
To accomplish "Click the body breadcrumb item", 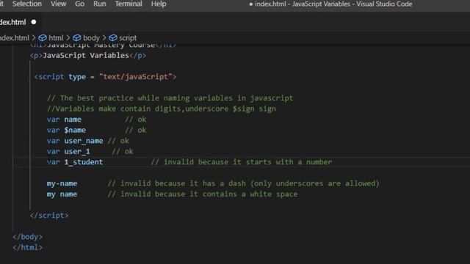I will (x=91, y=38).
